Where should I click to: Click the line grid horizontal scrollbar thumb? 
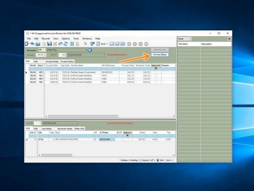[57, 155]
